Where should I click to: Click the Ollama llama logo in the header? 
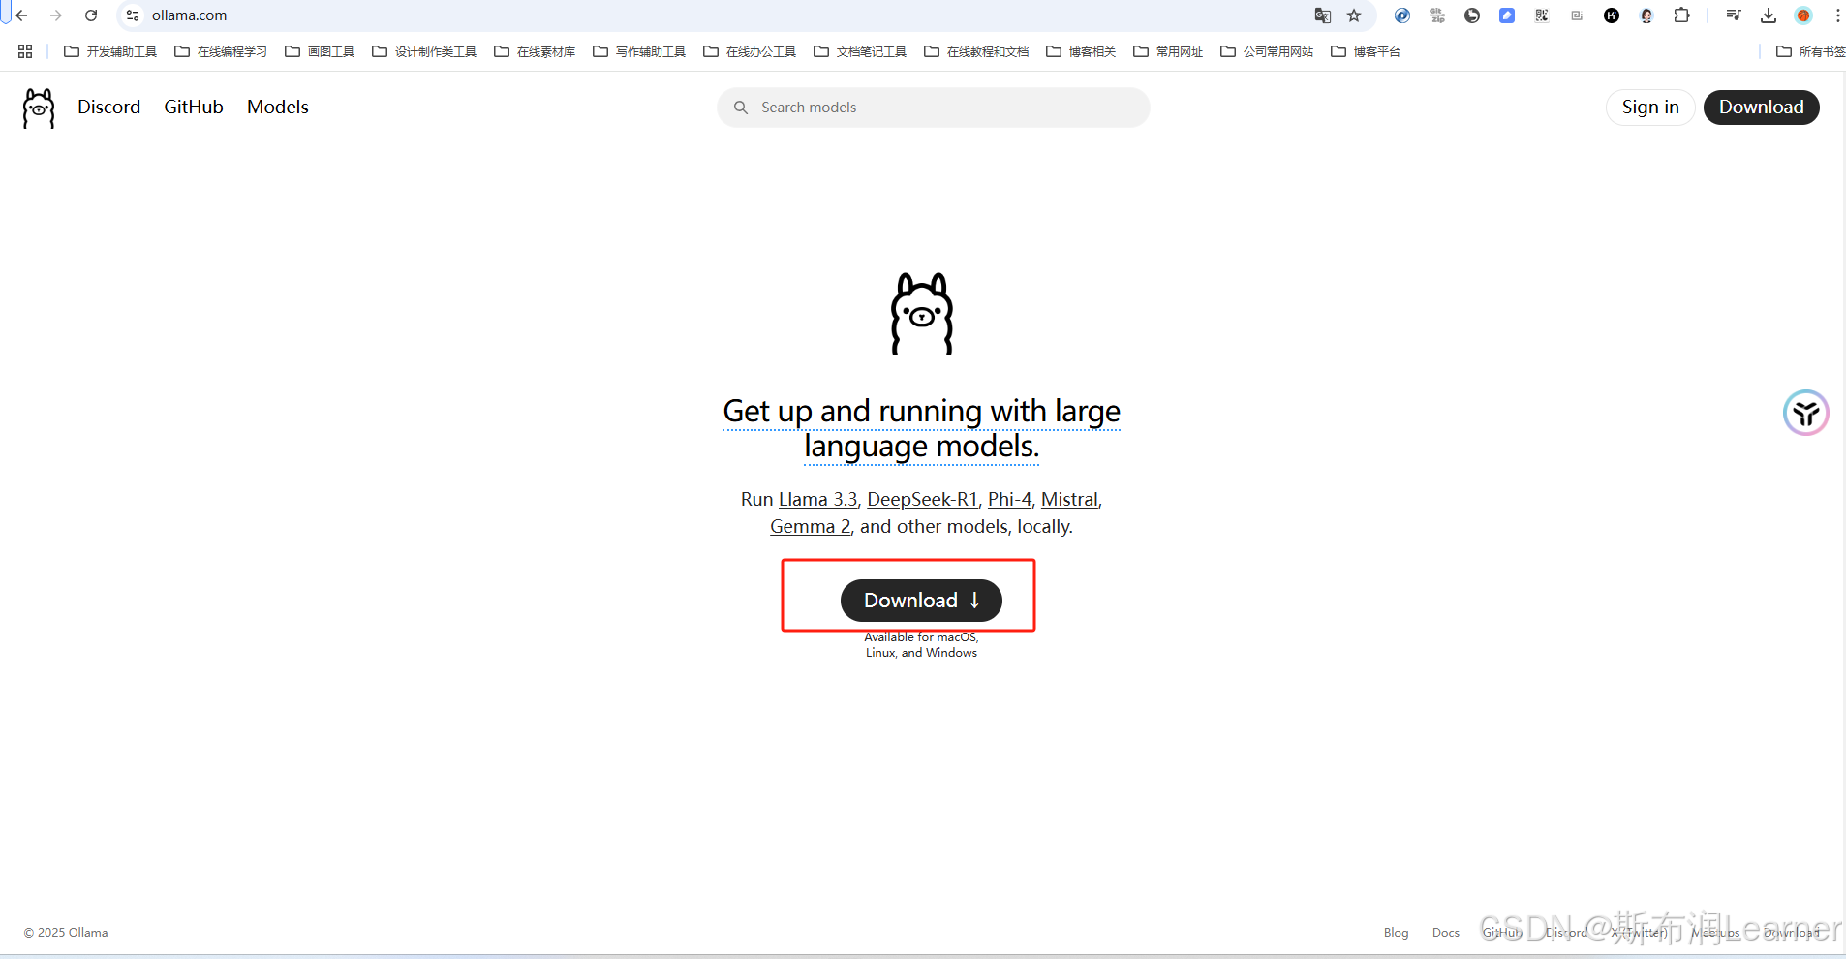pyautogui.click(x=39, y=108)
